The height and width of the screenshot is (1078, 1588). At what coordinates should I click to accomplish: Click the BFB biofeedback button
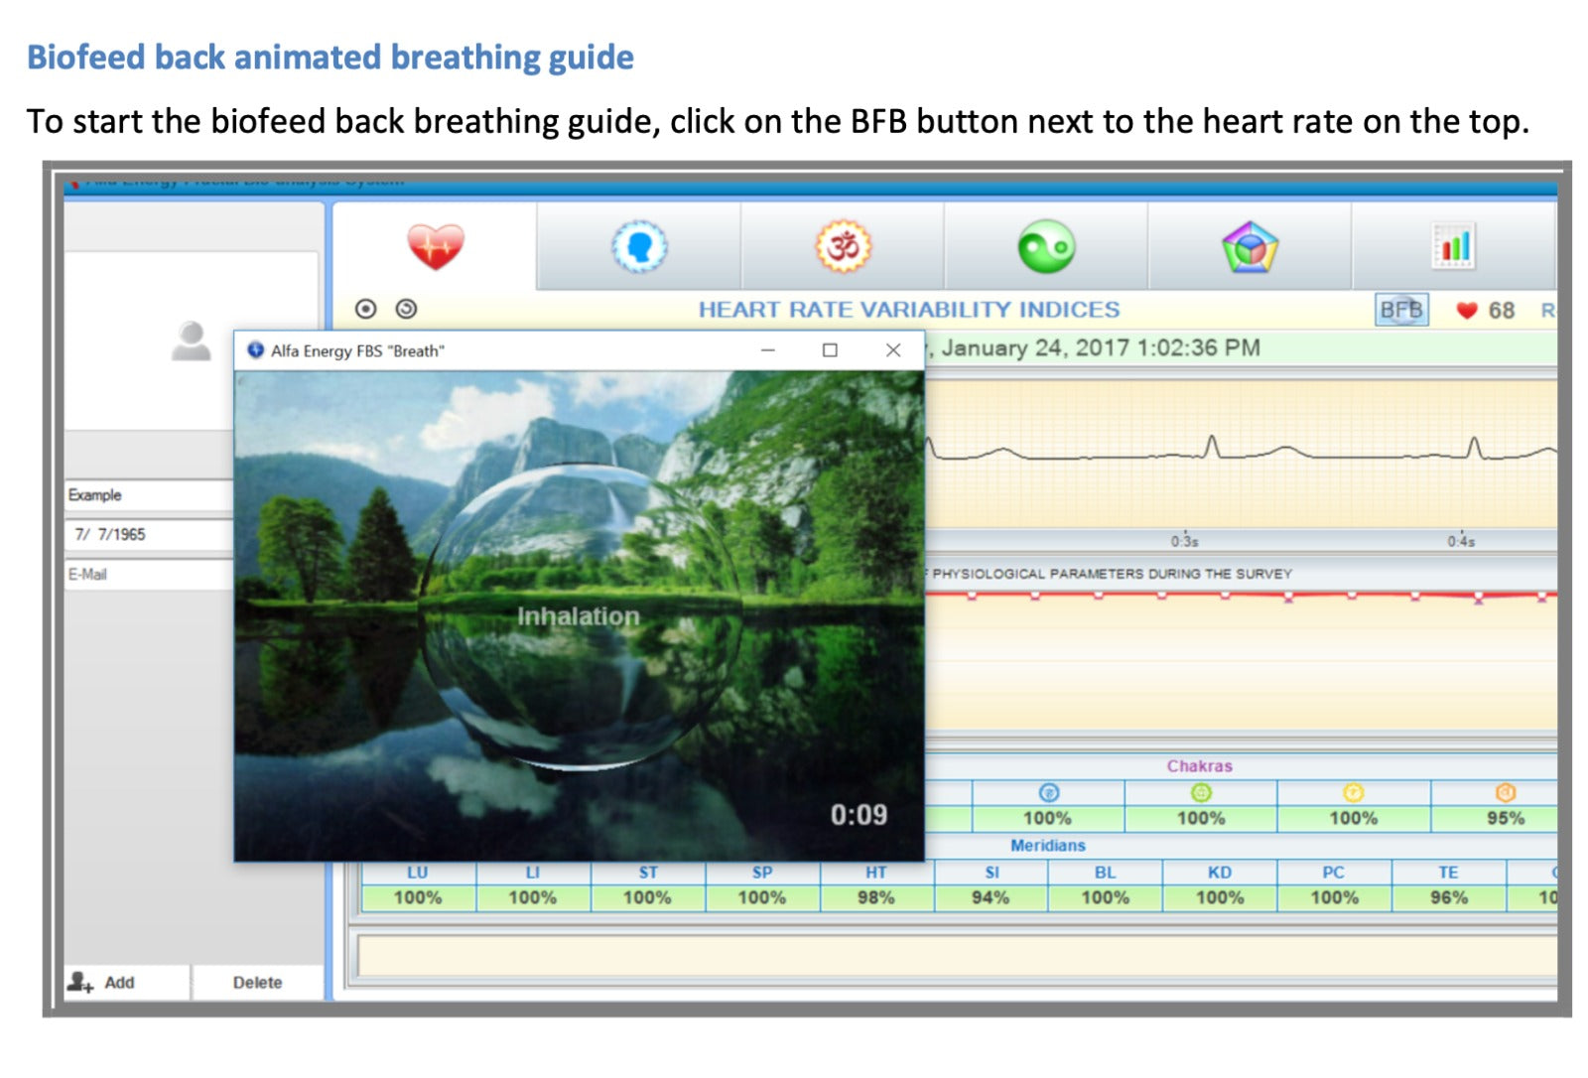[x=1400, y=310]
